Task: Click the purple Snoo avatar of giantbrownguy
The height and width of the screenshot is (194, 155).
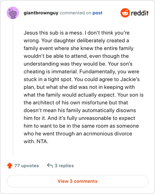Action: coord(13,13)
